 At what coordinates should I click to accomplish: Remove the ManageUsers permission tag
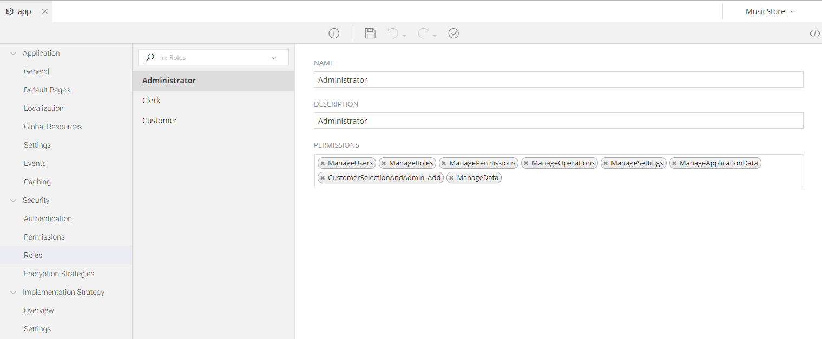tap(323, 163)
